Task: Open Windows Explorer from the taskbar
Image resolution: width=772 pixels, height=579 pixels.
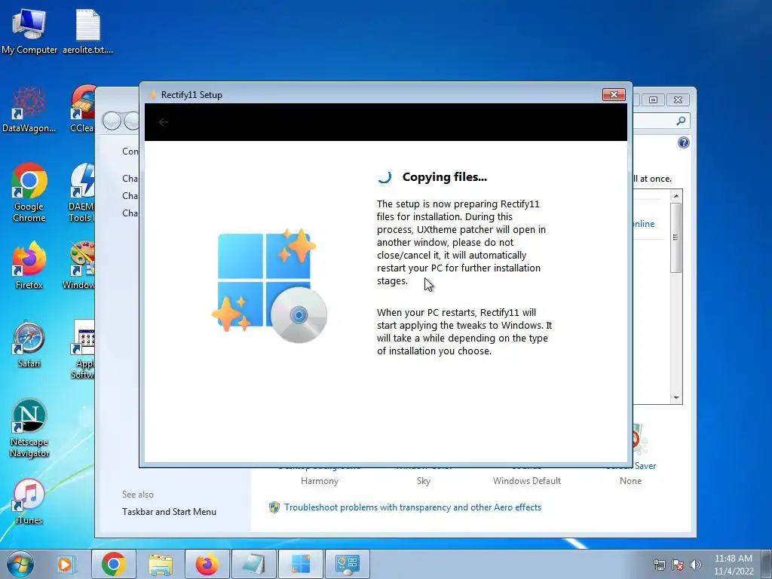Action: [x=161, y=564]
